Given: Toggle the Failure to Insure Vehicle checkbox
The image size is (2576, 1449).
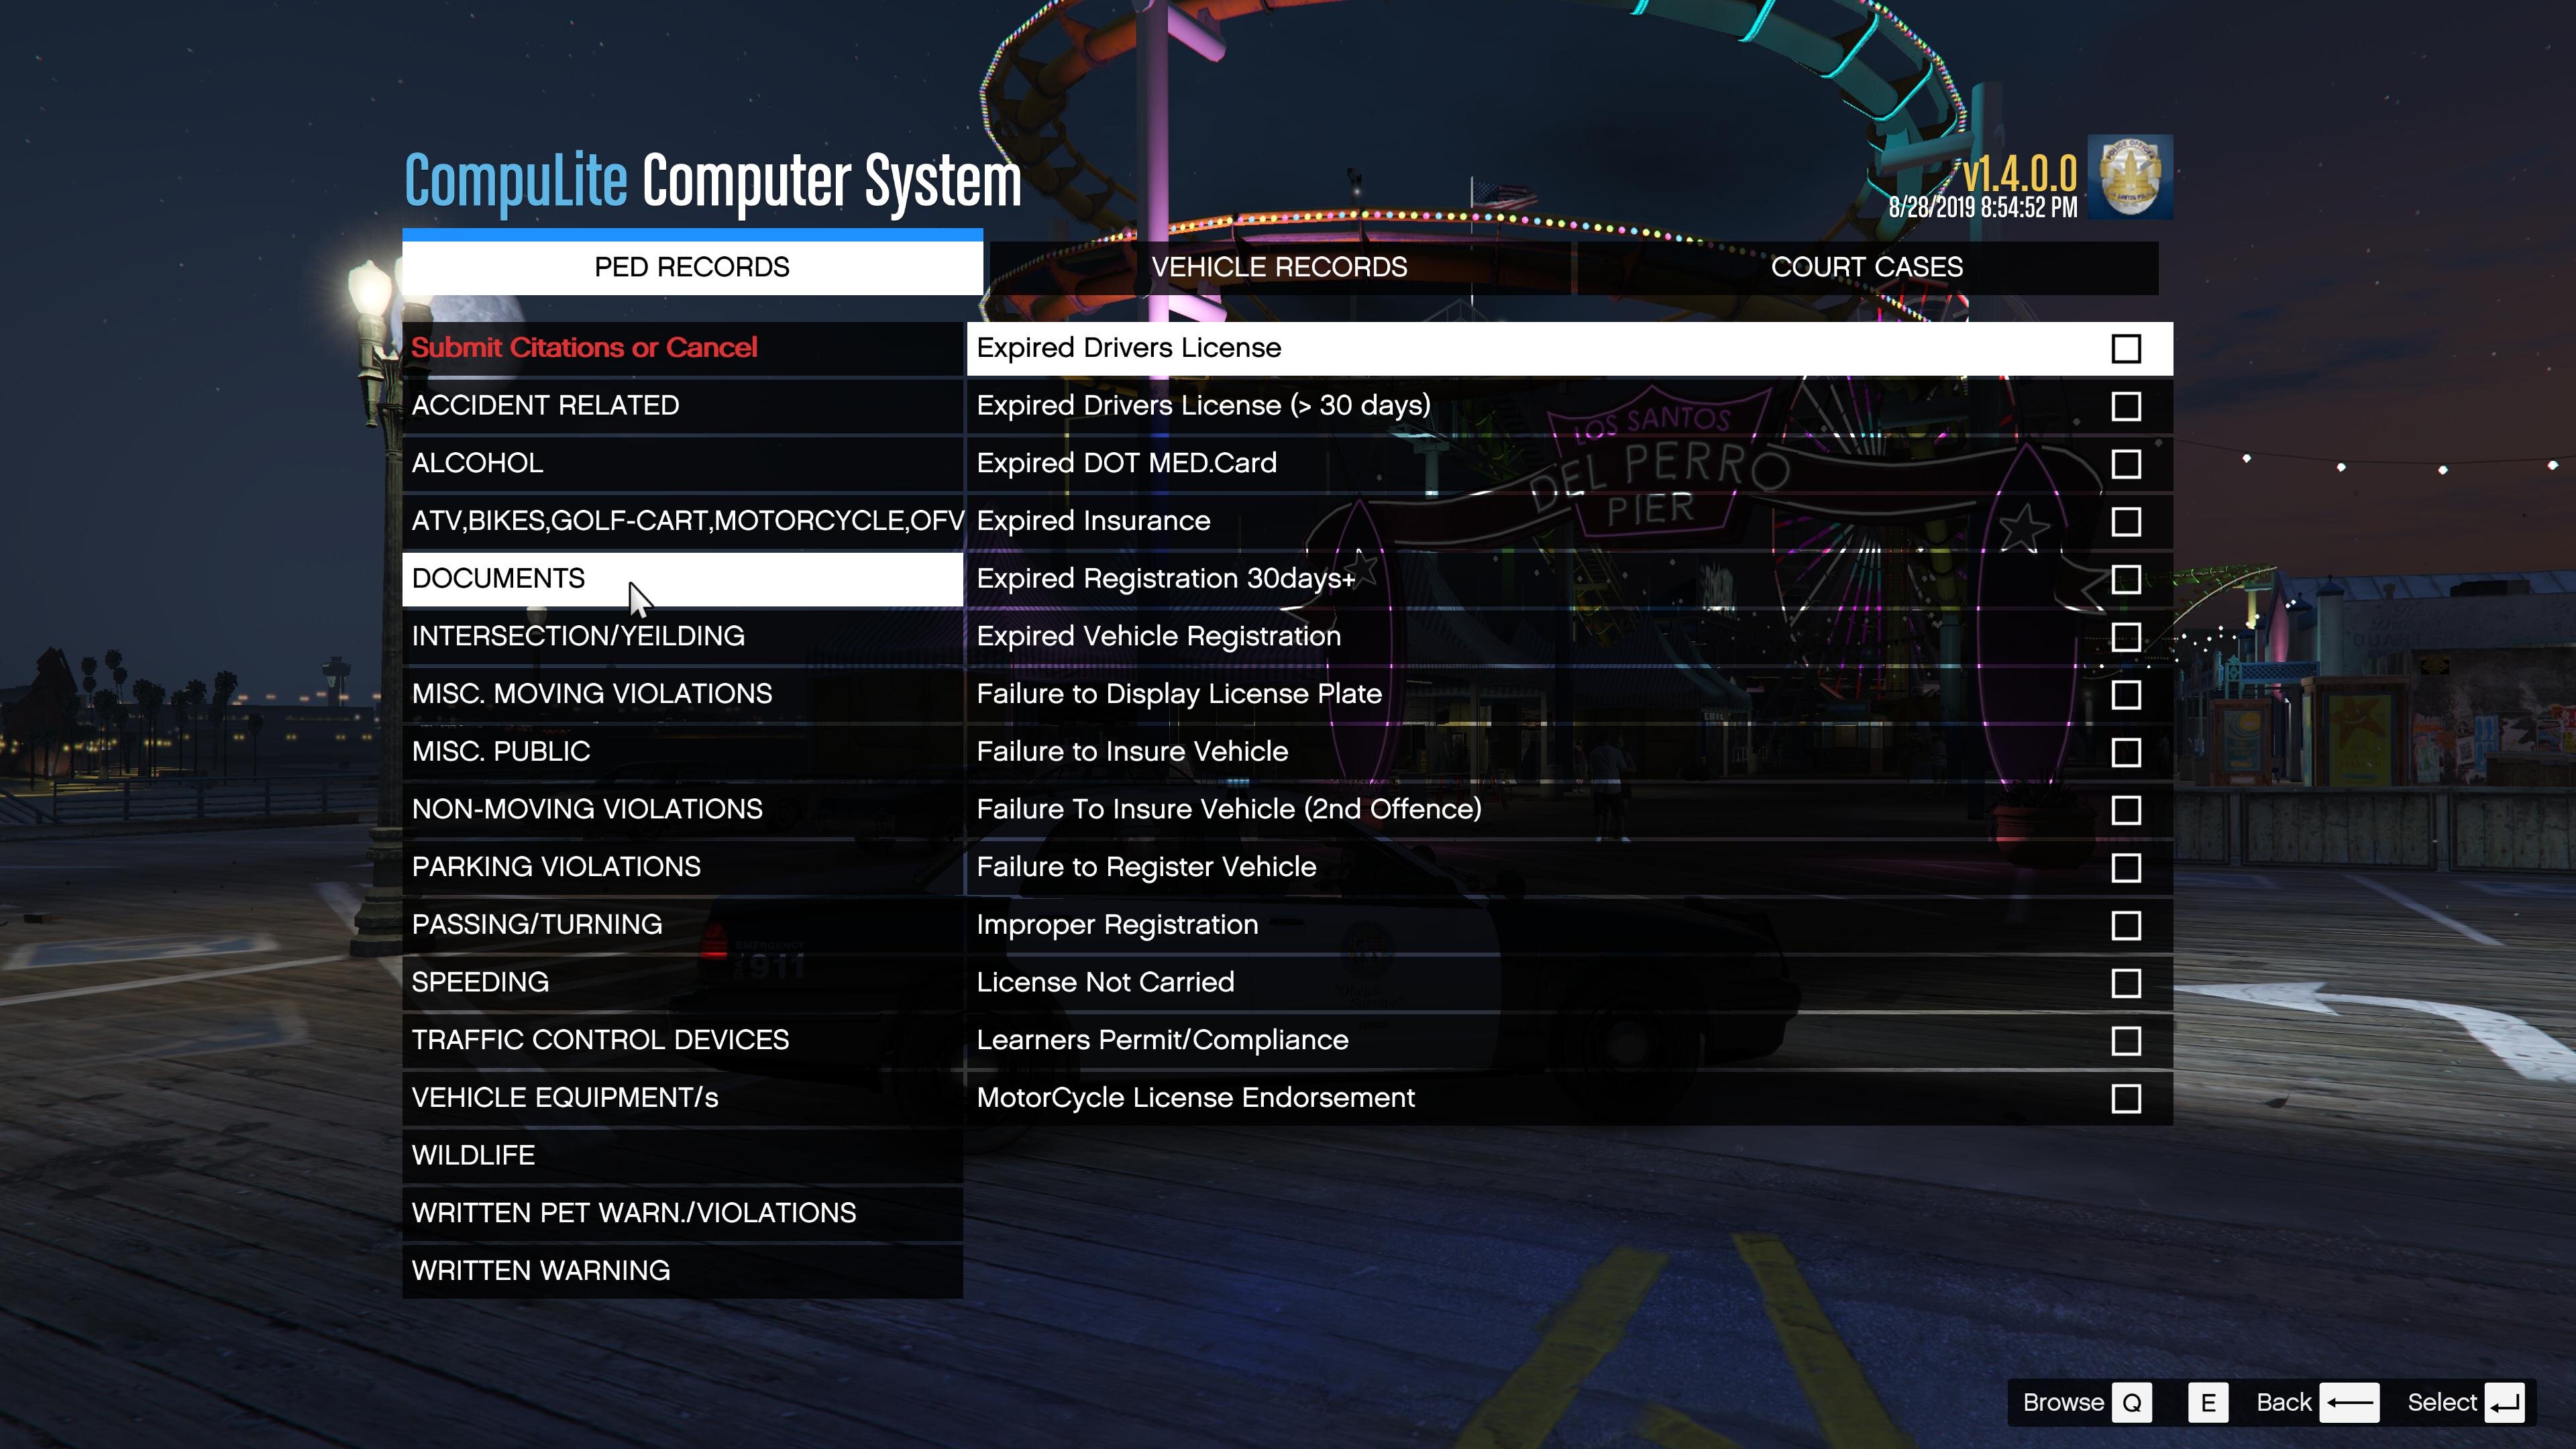Looking at the screenshot, I should (x=2125, y=752).
